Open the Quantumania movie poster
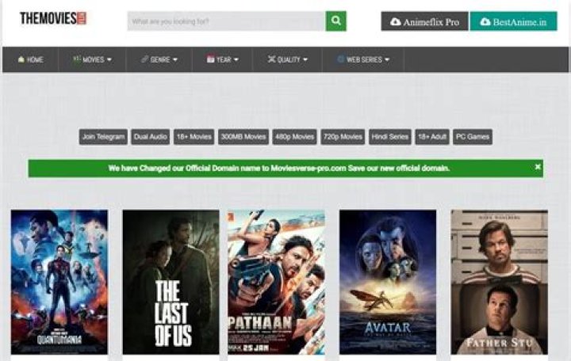 [59, 282]
